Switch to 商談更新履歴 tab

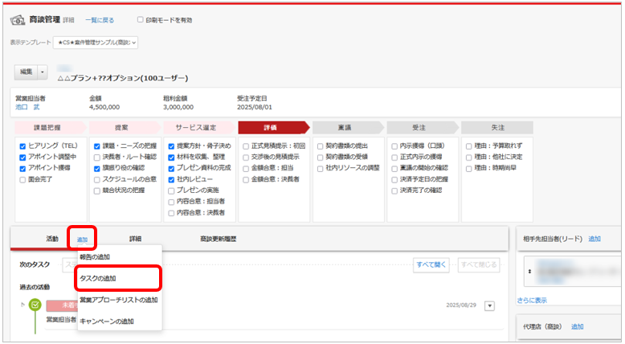[218, 239]
